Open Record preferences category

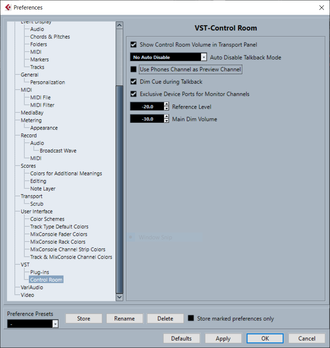[29, 135]
